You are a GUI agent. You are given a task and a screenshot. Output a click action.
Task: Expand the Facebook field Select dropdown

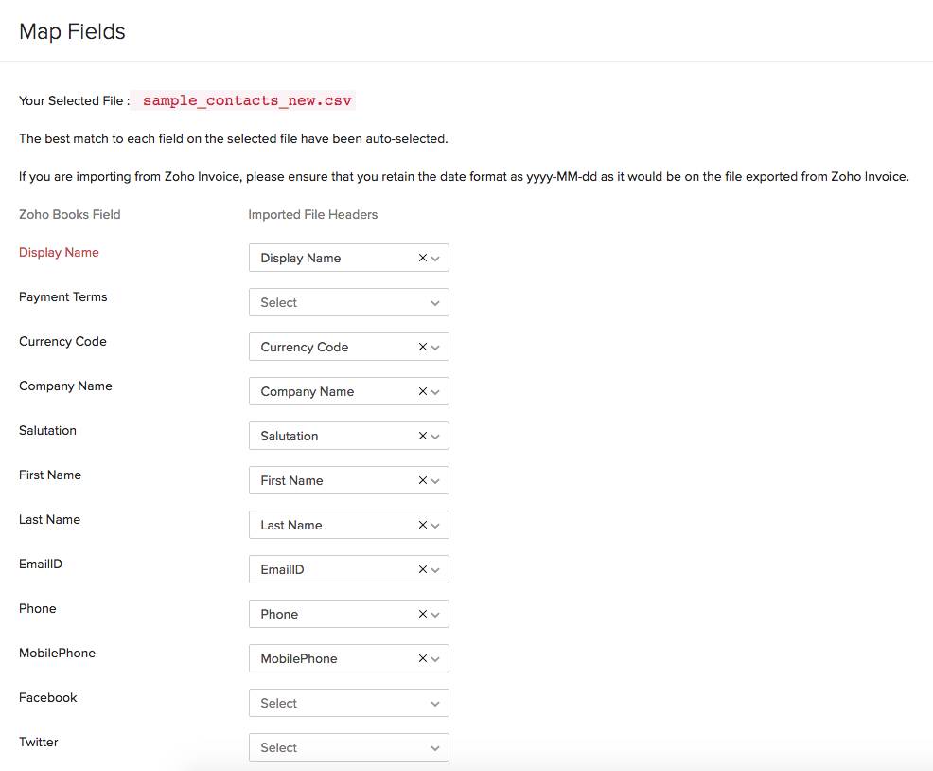coord(348,703)
